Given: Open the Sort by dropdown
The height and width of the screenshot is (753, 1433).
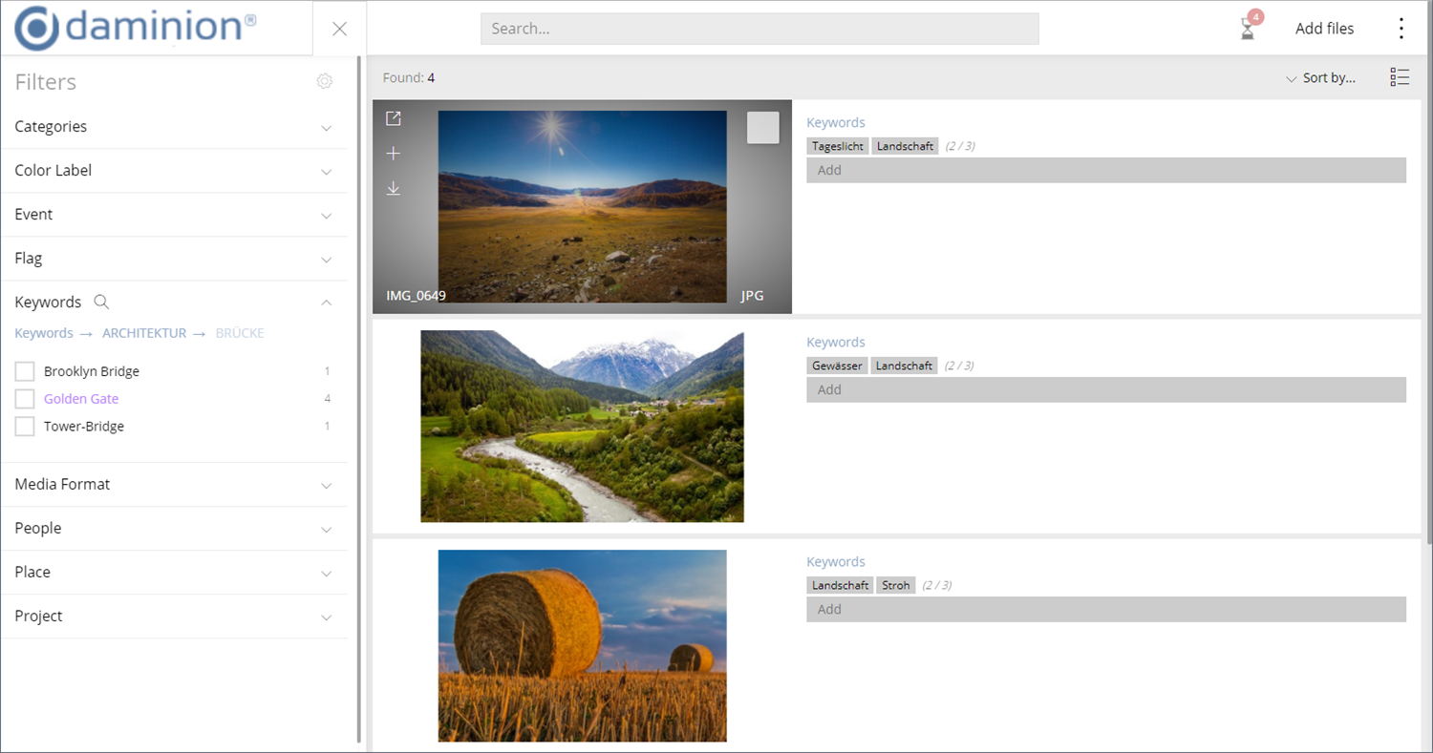Looking at the screenshot, I should point(1320,78).
